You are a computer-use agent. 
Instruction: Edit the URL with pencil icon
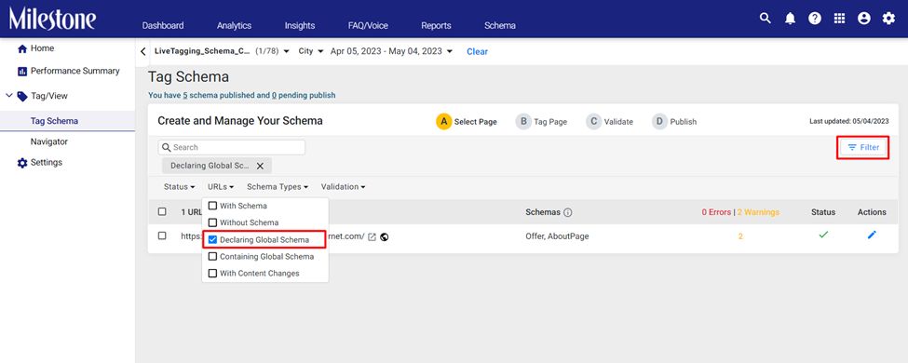[x=872, y=235]
